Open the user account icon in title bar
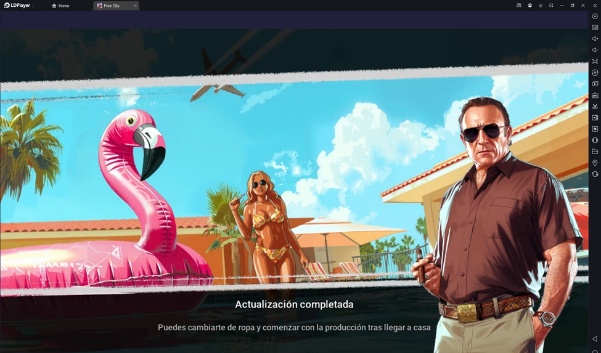The height and width of the screenshot is (353, 601). pyautogui.click(x=529, y=6)
